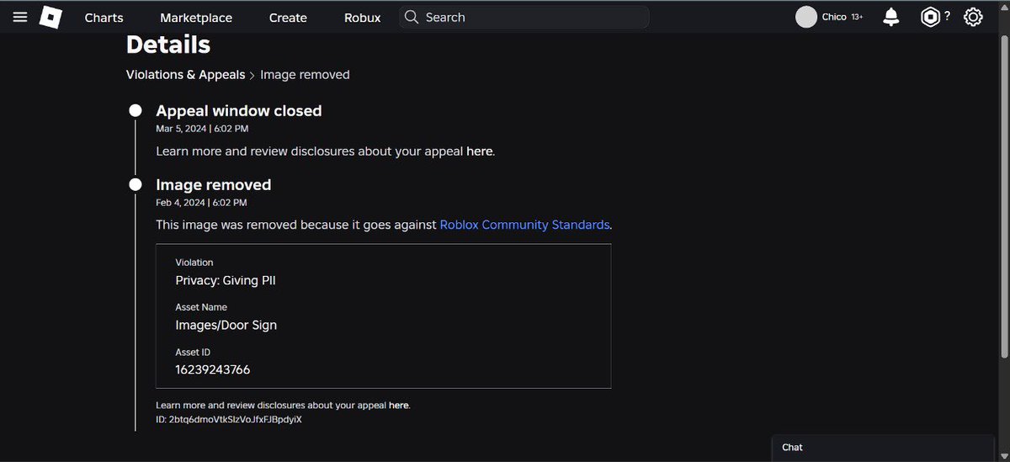Click the Image removed timeline heading

[214, 184]
